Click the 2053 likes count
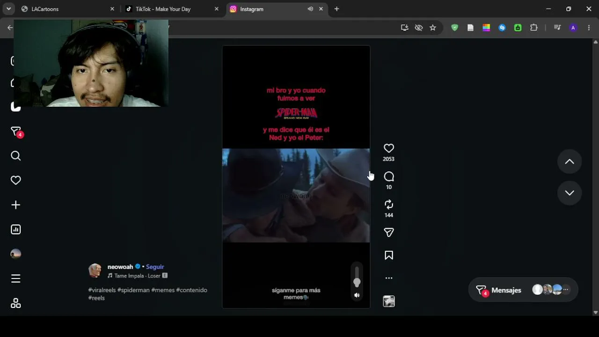Screen dimensions: 599x337 tap(388, 159)
